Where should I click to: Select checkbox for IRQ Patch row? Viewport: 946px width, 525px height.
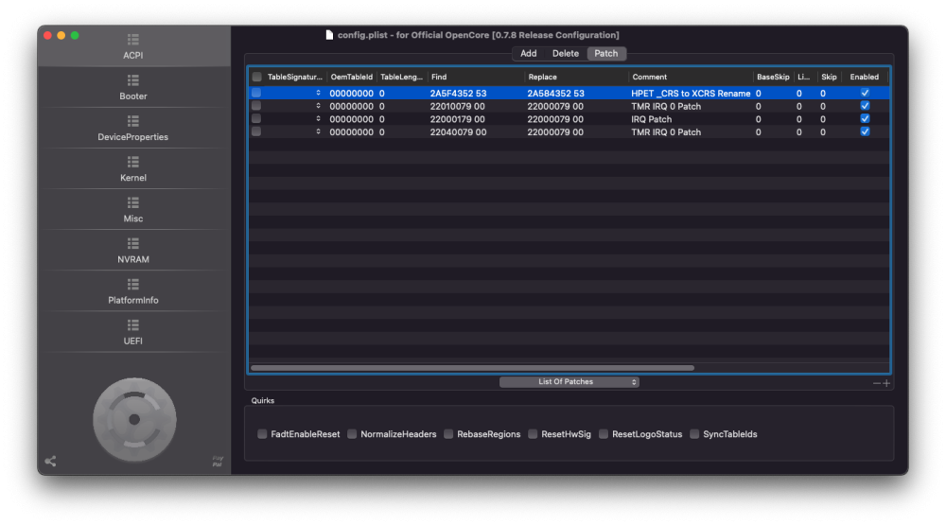point(256,119)
